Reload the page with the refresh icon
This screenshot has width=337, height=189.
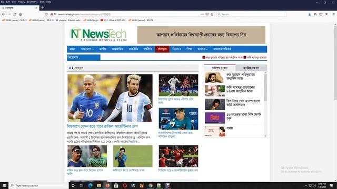point(15,14)
